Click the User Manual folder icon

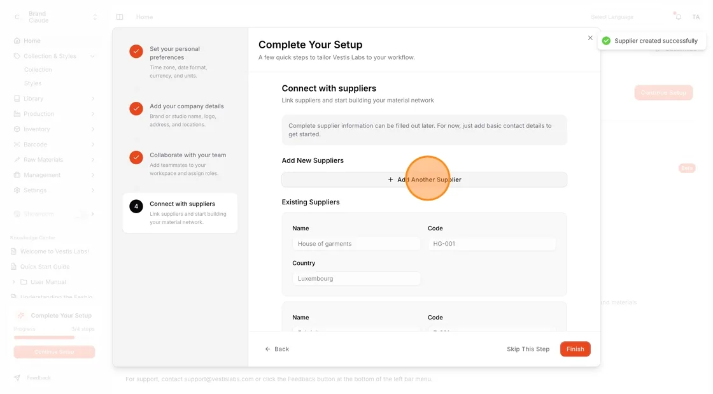point(24,282)
